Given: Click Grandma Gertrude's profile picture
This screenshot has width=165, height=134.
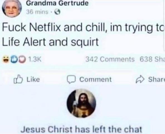Looking at the screenshot, I should (12, 9).
